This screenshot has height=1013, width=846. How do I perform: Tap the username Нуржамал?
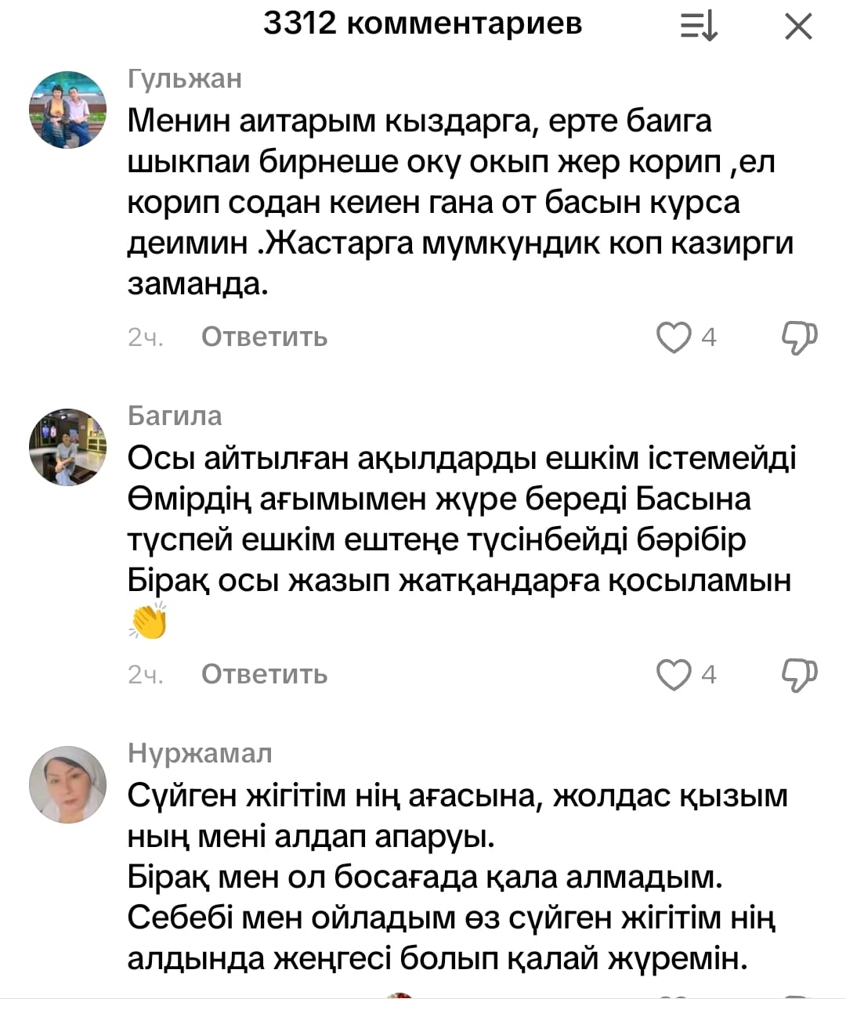click(x=200, y=753)
